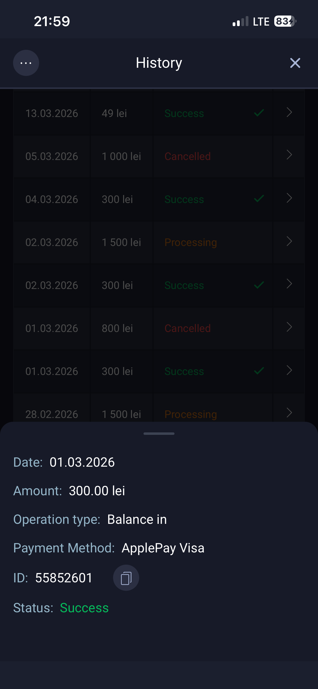Viewport: 318px width, 689px height.
Task: Tap the 04.03.2026 date cell
Action: pos(52,199)
